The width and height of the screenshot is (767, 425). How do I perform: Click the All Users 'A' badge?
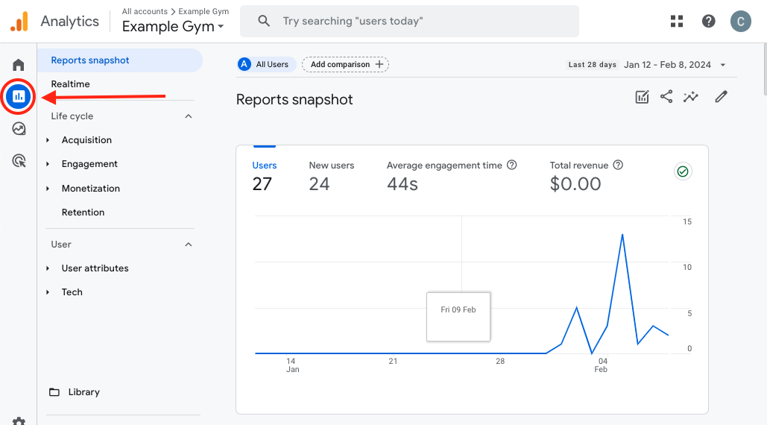click(244, 64)
